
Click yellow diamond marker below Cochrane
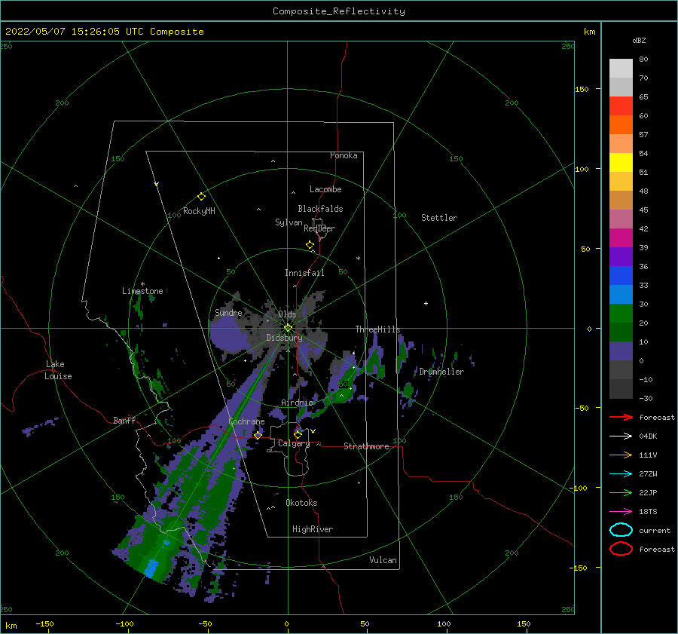coord(258,435)
